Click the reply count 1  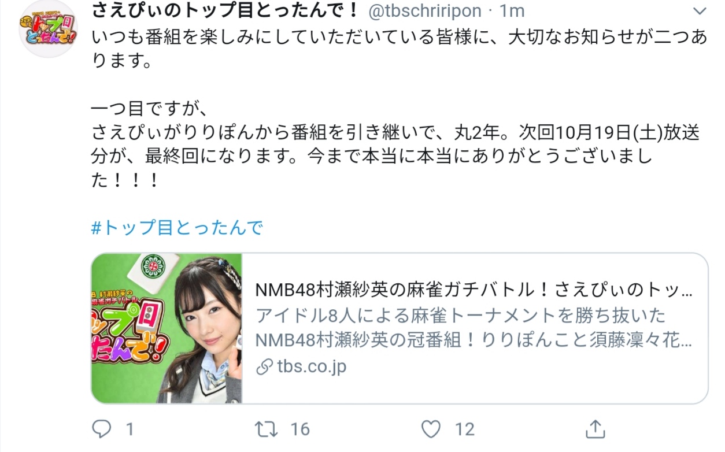tap(130, 429)
